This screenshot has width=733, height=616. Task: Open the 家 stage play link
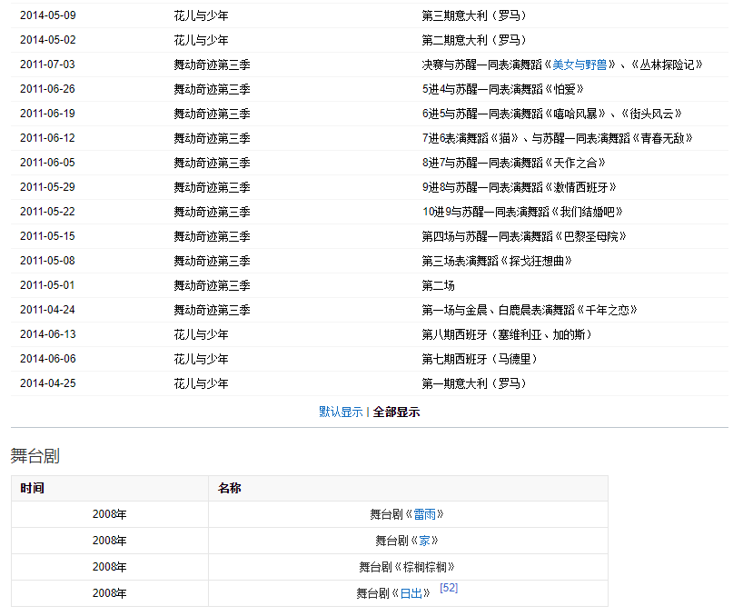click(423, 541)
